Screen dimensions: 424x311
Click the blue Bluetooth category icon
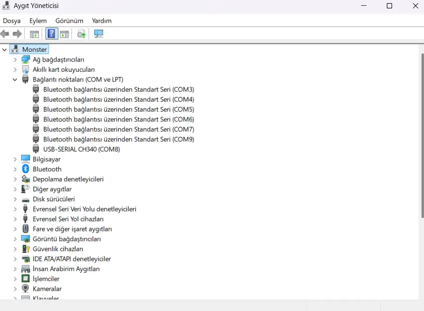[25, 169]
